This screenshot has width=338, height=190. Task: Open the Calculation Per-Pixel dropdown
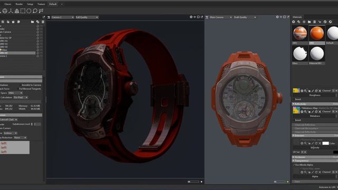tap(21, 98)
